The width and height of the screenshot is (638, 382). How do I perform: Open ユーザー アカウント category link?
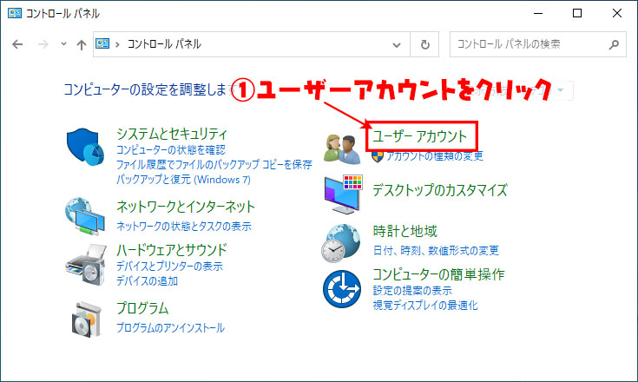point(420,136)
